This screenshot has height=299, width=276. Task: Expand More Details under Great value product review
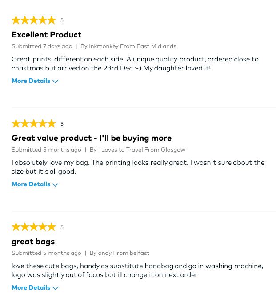[35, 184]
